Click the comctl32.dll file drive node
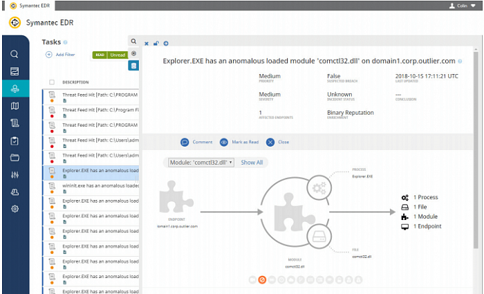The image size is (484, 294). tap(319, 237)
